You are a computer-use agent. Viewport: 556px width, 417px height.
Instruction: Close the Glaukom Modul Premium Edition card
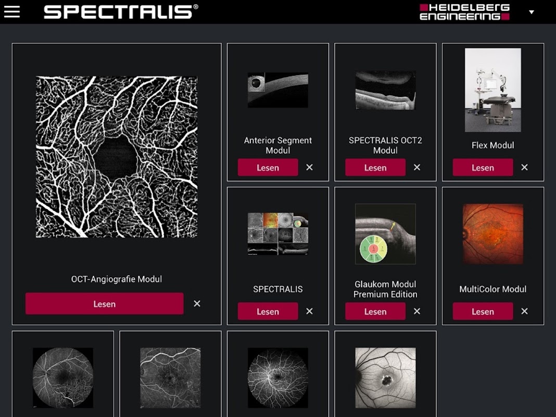coord(416,311)
